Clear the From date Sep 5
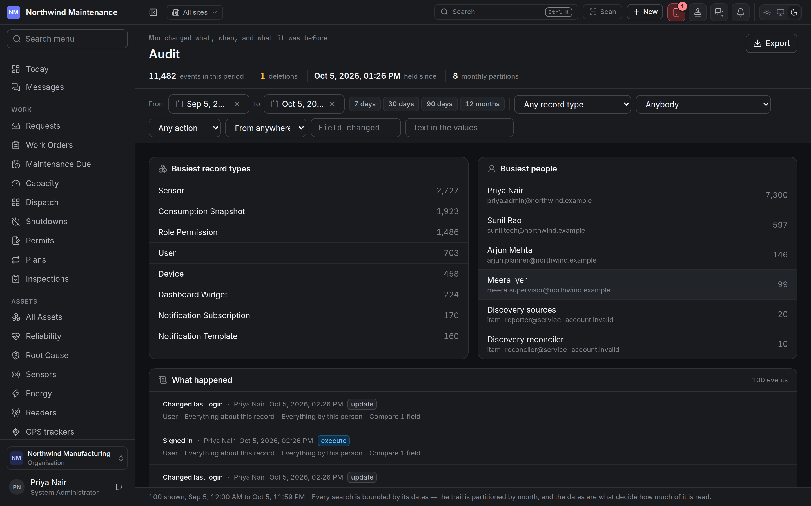This screenshot has height=506, width=811. click(x=237, y=104)
